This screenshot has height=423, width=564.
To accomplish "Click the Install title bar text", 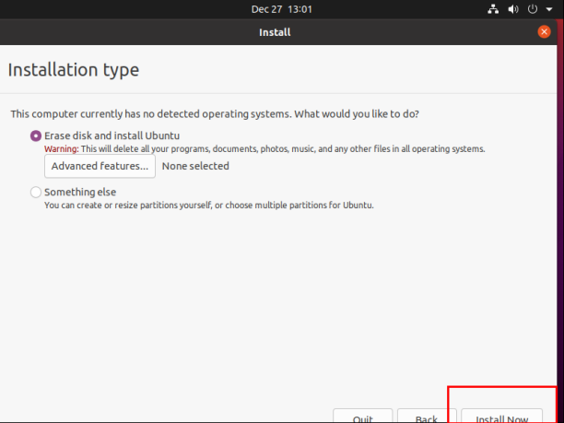I will (275, 32).
